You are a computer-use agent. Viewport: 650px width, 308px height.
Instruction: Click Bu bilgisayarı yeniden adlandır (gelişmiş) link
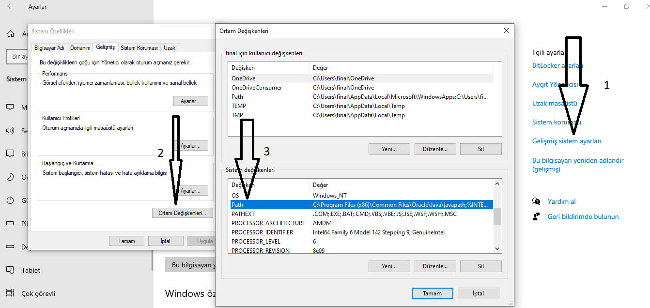[578, 165]
